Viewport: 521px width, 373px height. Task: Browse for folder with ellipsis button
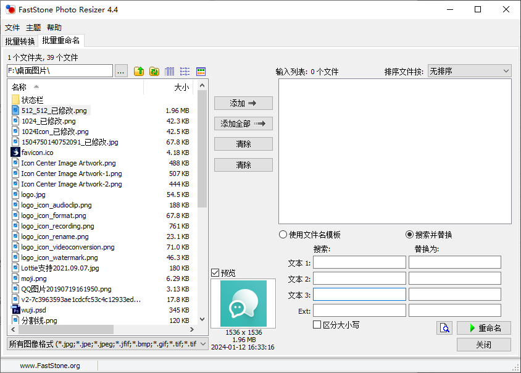(121, 72)
